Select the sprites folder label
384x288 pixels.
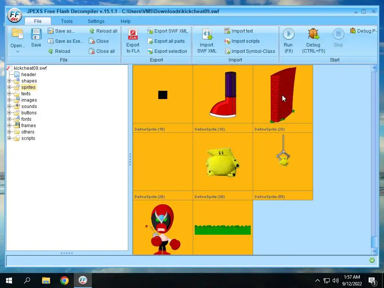coord(28,87)
